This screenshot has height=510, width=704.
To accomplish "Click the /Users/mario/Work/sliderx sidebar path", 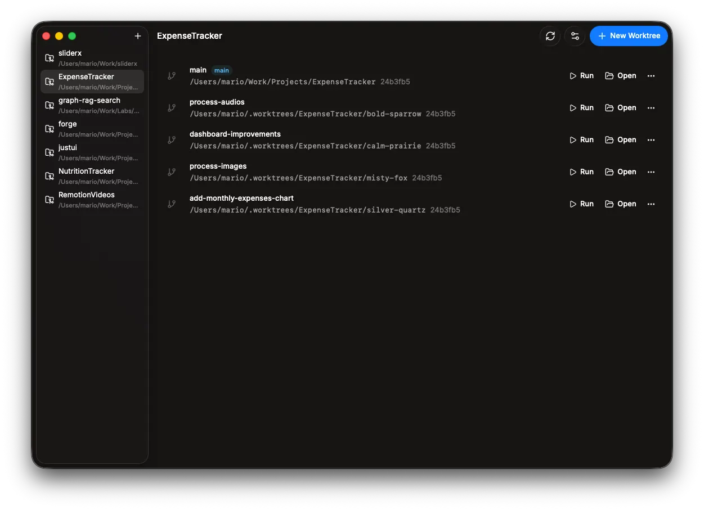I will 98,64.
